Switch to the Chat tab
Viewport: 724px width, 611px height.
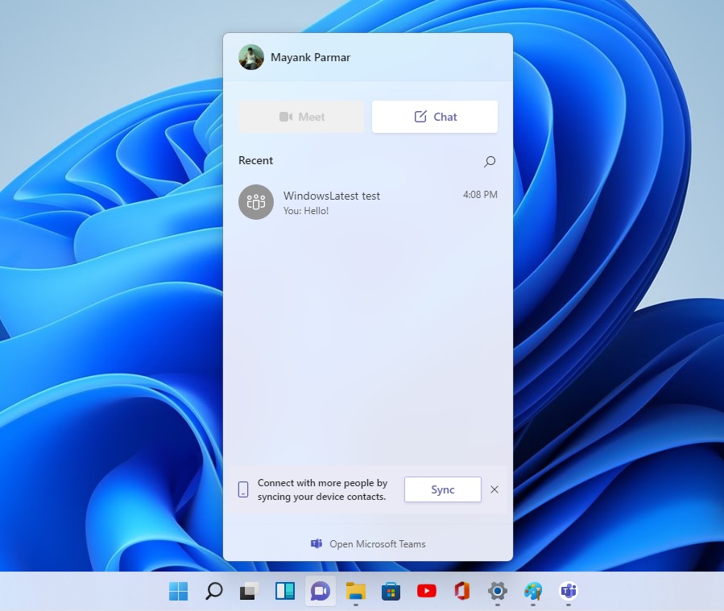click(435, 116)
